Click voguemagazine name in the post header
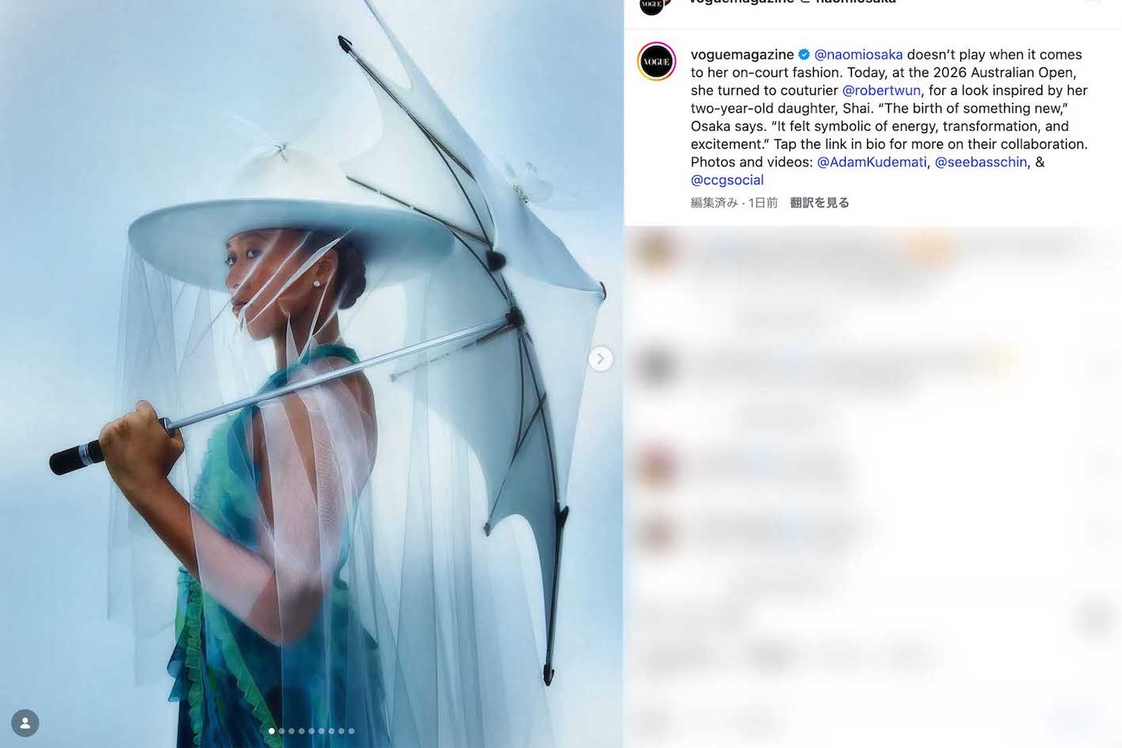 [741, 2]
